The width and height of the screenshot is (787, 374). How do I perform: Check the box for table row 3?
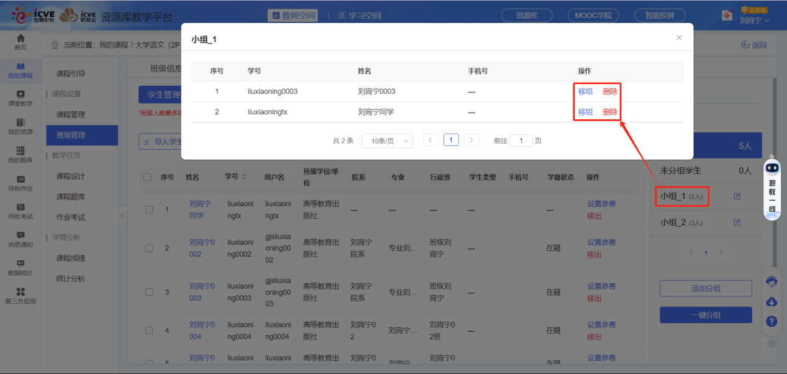[149, 292]
